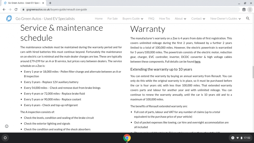Click the 'Warranty' heading
Viewport: 254px width, 143px height.
[148, 29]
